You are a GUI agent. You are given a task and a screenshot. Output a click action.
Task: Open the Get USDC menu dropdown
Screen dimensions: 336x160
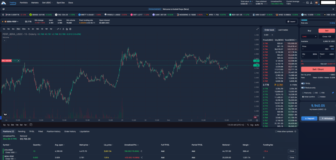pos(47,2)
